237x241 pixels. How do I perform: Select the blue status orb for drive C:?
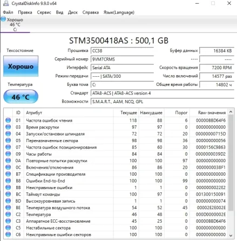(x=3, y=19)
